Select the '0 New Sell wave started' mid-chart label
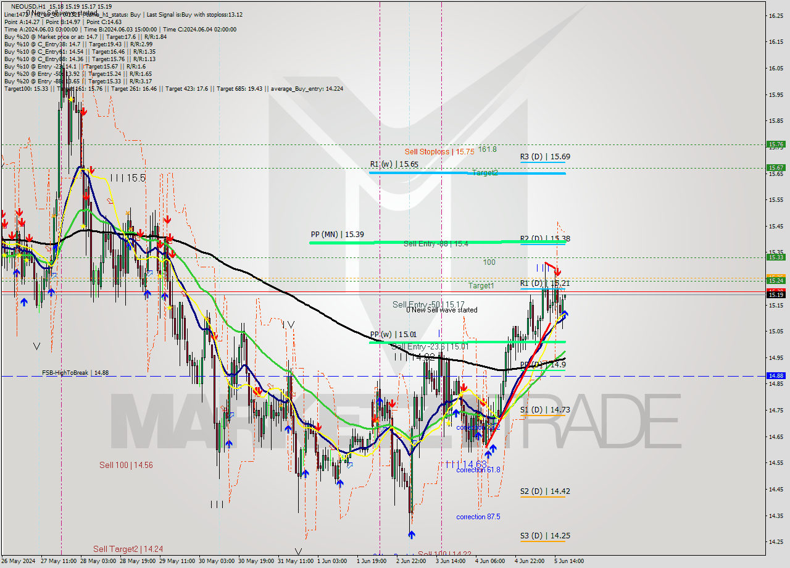The image size is (790, 568). (x=441, y=310)
